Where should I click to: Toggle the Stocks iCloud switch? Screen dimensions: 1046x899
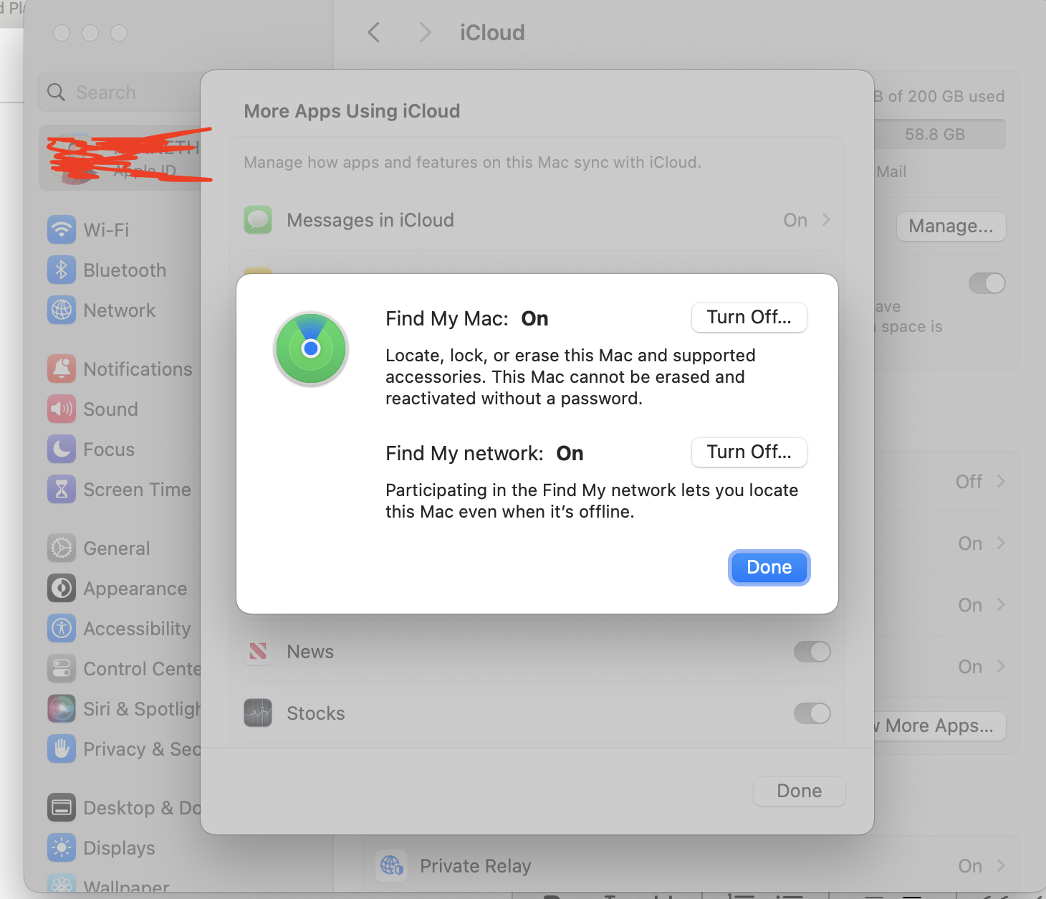[812, 713]
